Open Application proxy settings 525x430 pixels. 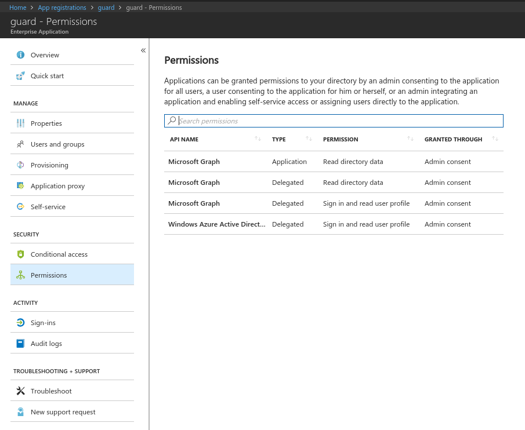click(72, 186)
